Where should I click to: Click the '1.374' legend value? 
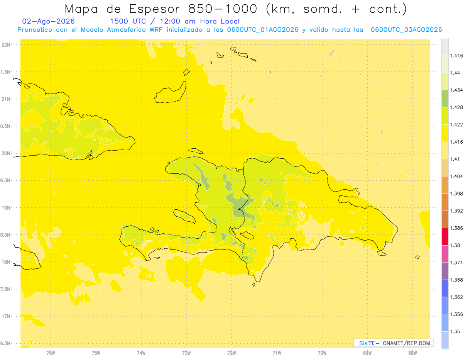coord(457,263)
